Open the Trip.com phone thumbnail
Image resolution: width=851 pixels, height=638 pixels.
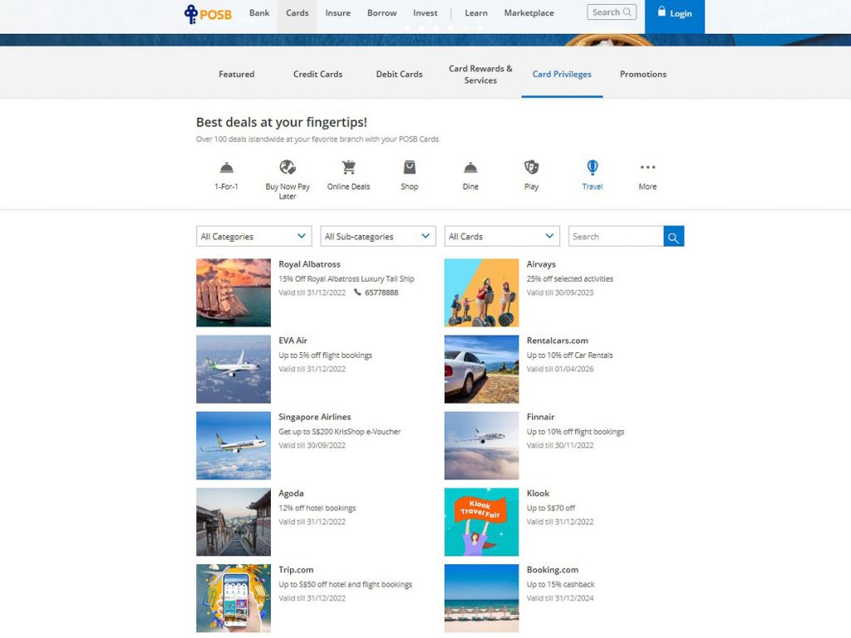click(234, 598)
